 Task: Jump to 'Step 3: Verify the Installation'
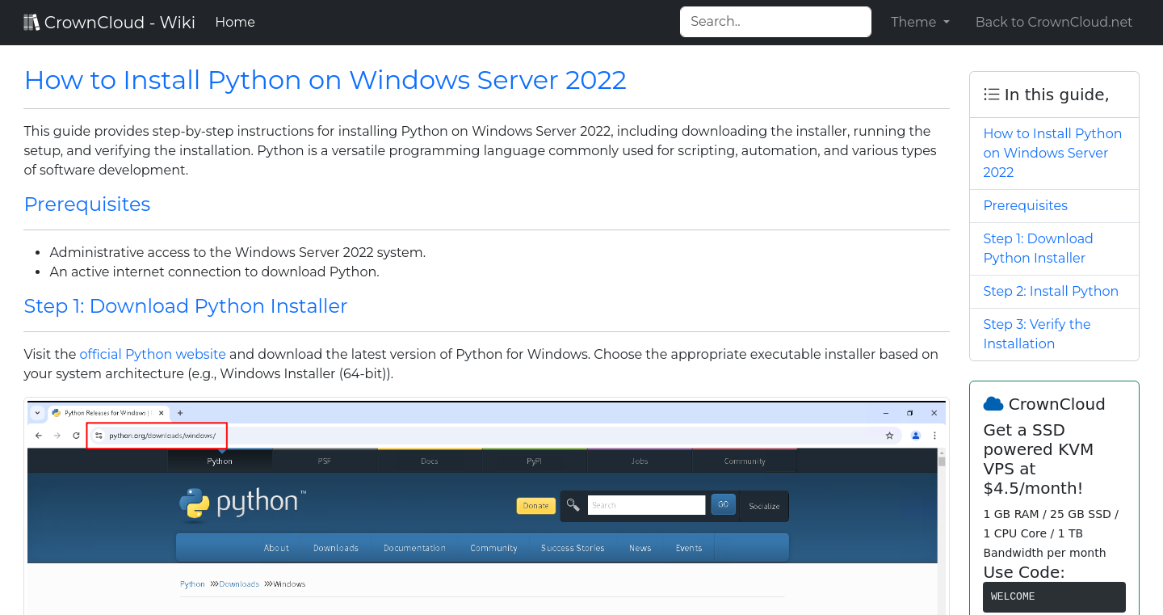pyautogui.click(x=1036, y=334)
